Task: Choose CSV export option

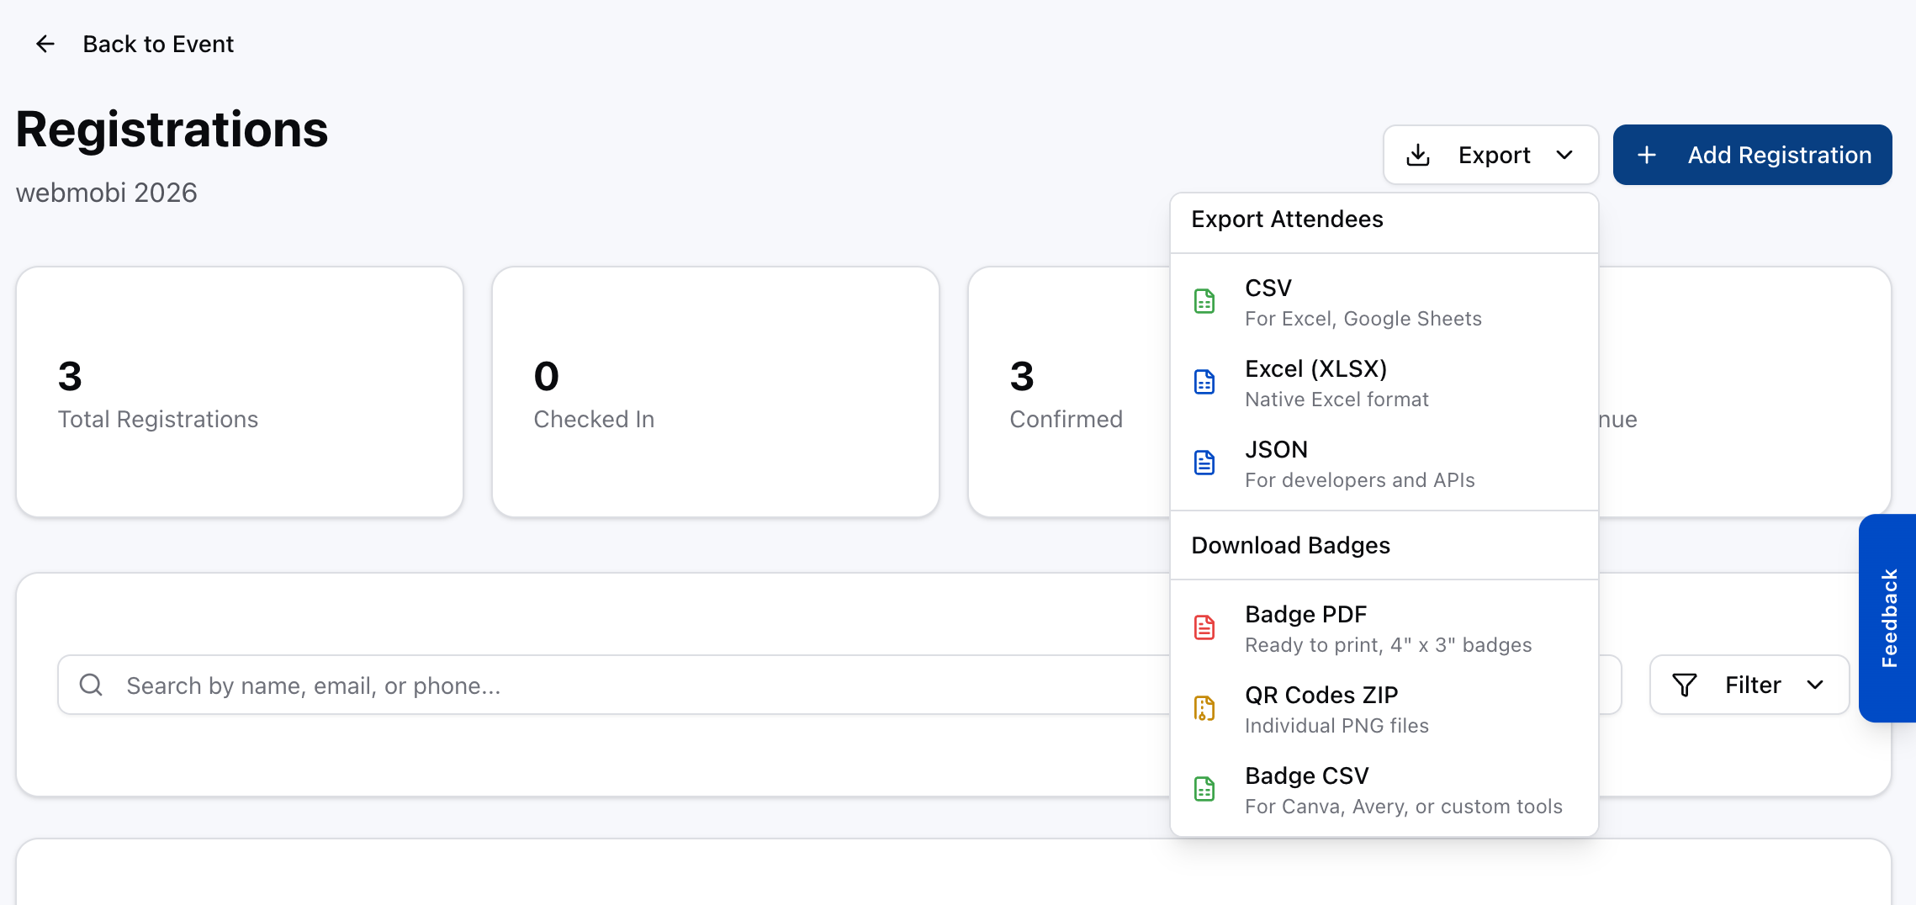Action: 1384,302
